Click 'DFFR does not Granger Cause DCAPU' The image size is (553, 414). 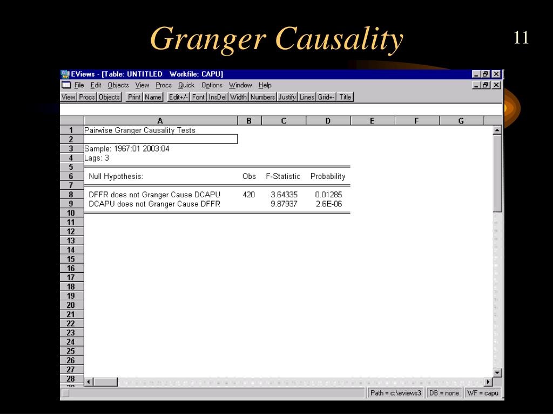[154, 195]
